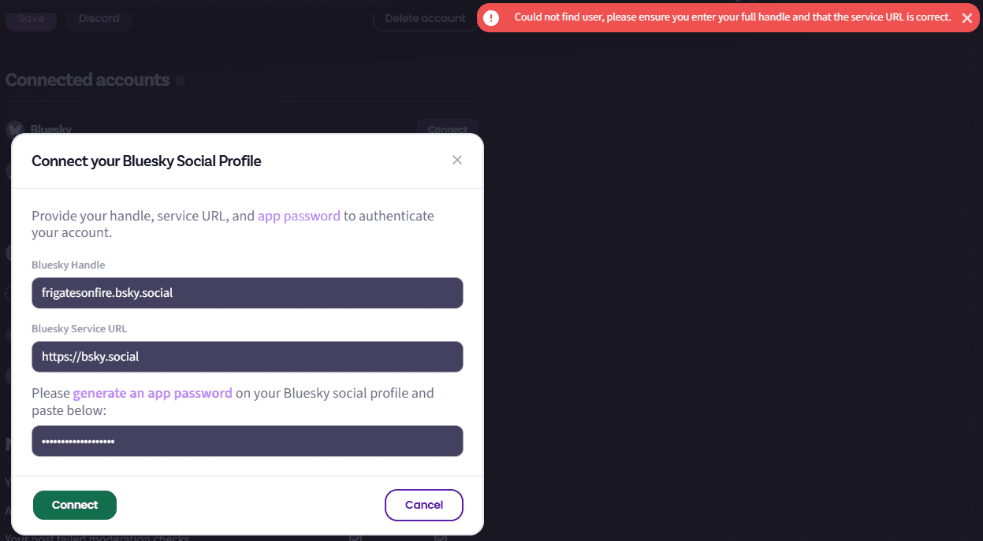Image resolution: width=983 pixels, height=541 pixels.
Task: Click the 'Could not find user' error message
Action: click(x=732, y=17)
